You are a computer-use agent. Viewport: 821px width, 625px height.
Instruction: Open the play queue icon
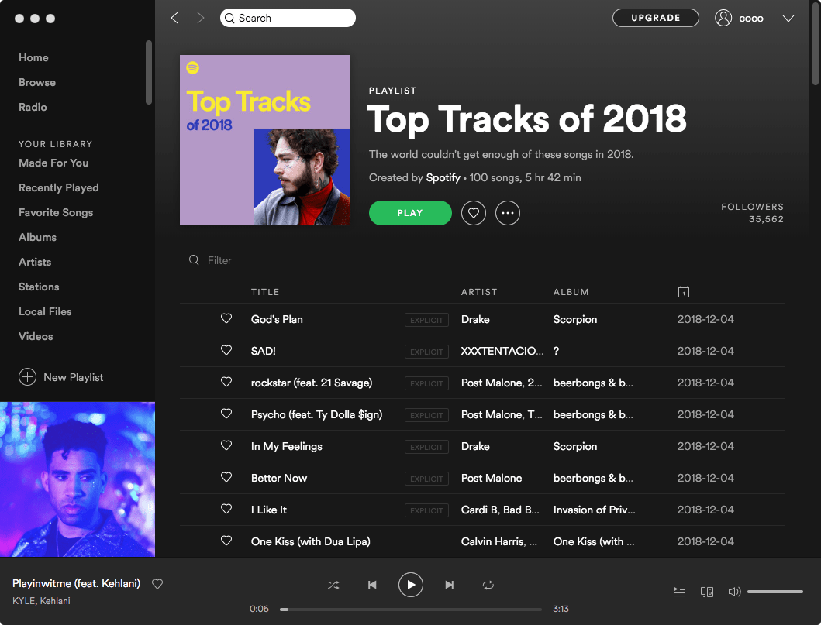pyautogui.click(x=680, y=592)
